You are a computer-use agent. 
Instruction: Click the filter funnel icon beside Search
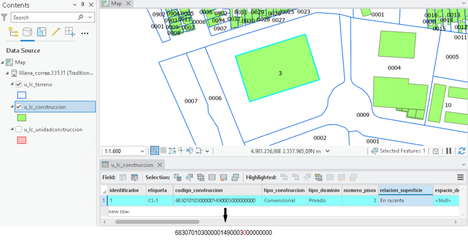4,17
